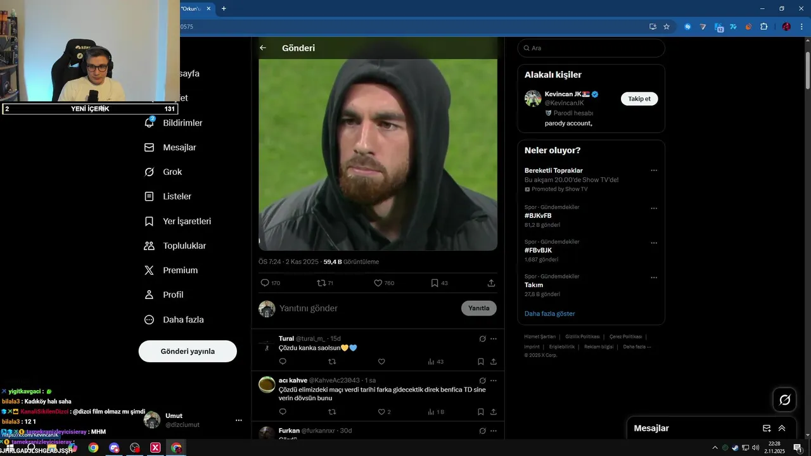
Task: Open Gizlilik Politikası footer link
Action: coord(582,337)
